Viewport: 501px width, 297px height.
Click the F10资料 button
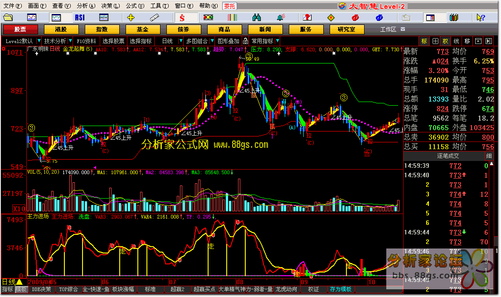click(86, 41)
